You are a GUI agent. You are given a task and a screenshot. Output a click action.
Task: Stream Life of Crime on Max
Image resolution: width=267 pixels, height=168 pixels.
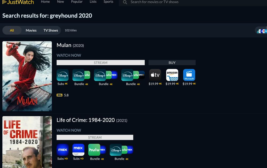click(63, 150)
